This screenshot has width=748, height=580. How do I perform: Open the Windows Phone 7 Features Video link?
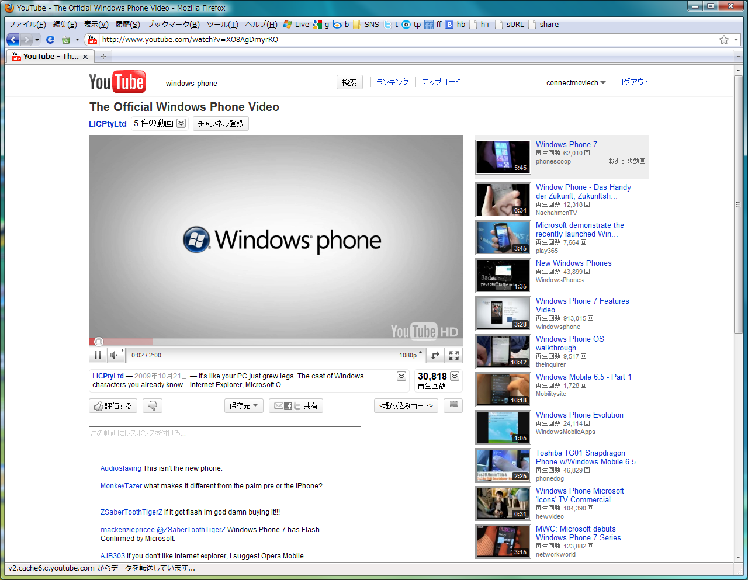point(582,305)
